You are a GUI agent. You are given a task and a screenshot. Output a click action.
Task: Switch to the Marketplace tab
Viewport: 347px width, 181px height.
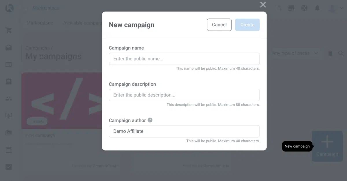[x=40, y=23]
